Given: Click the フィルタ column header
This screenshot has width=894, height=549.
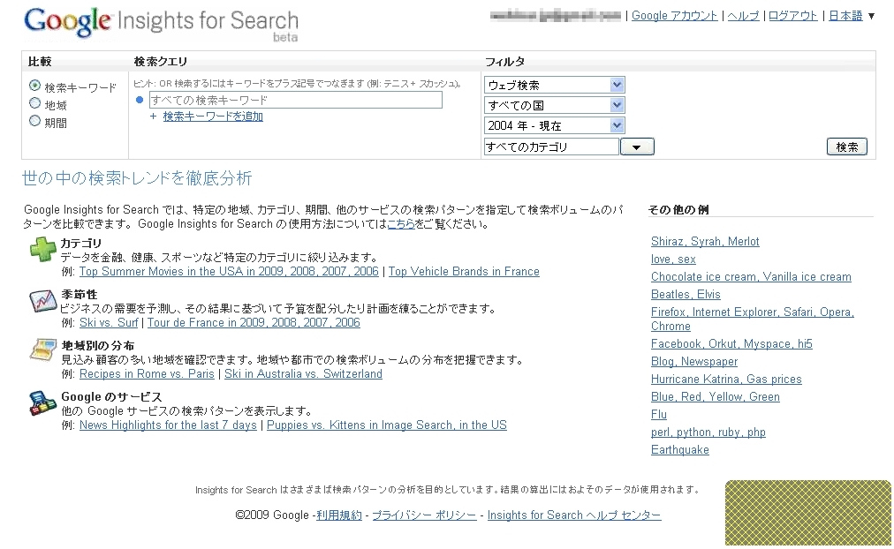Looking at the screenshot, I should [504, 62].
